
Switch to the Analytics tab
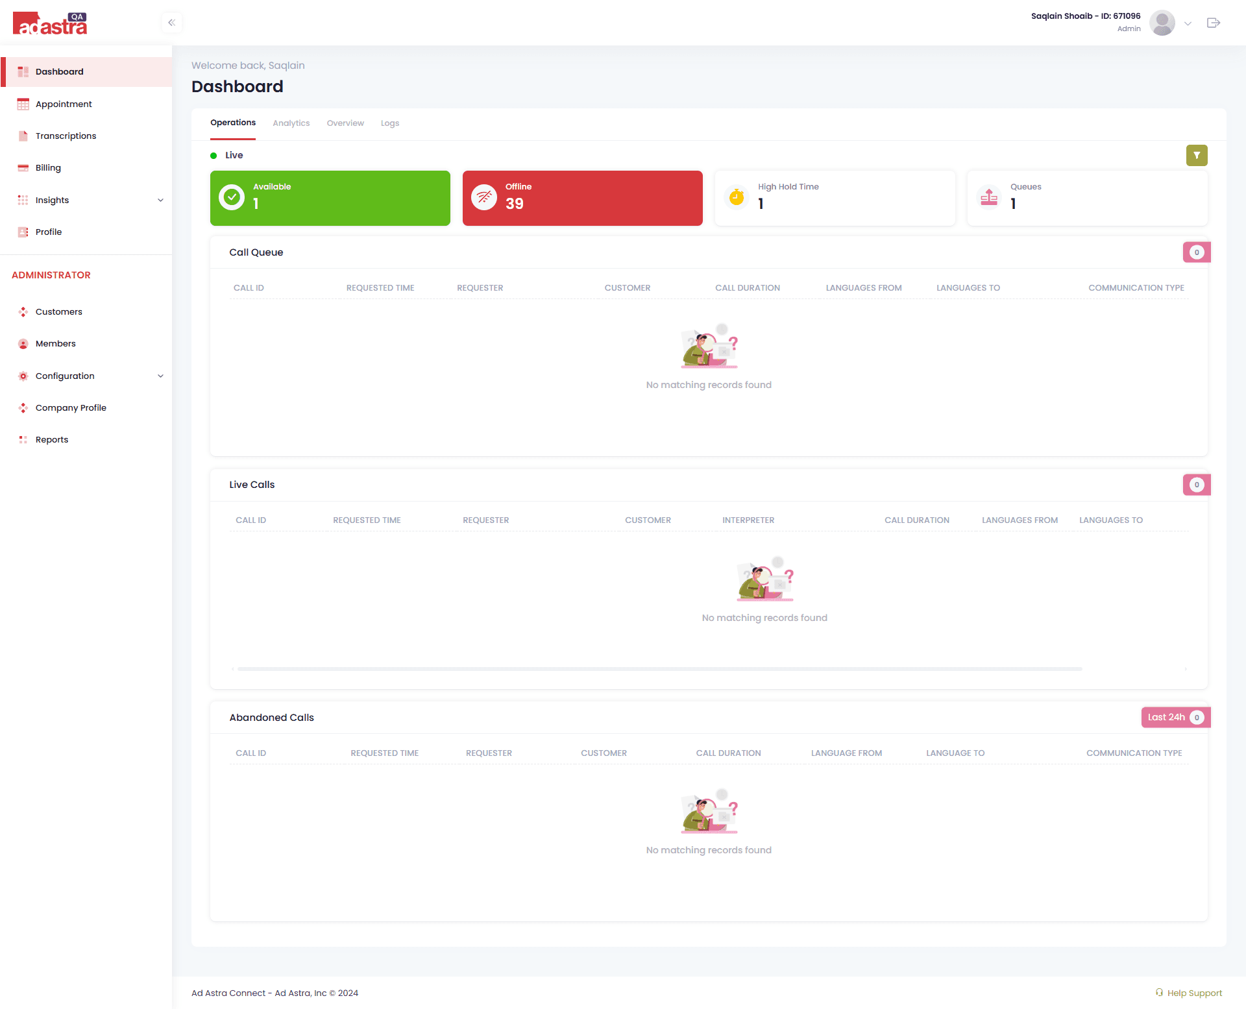pyautogui.click(x=291, y=123)
